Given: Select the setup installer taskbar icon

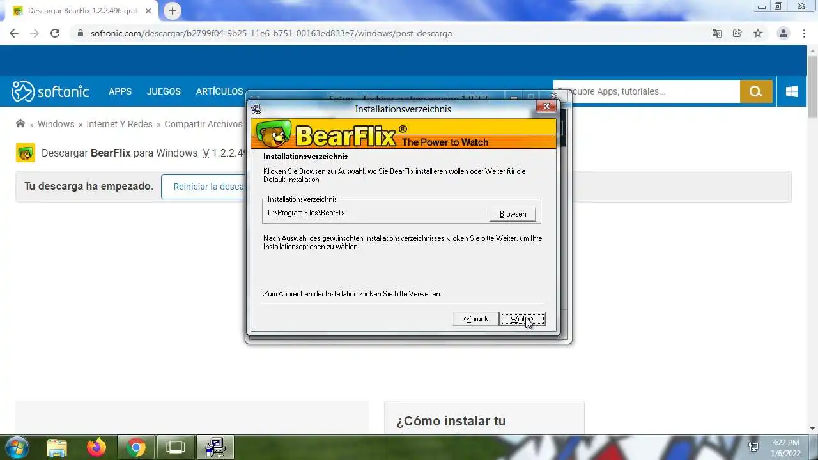Looking at the screenshot, I should click(x=215, y=447).
